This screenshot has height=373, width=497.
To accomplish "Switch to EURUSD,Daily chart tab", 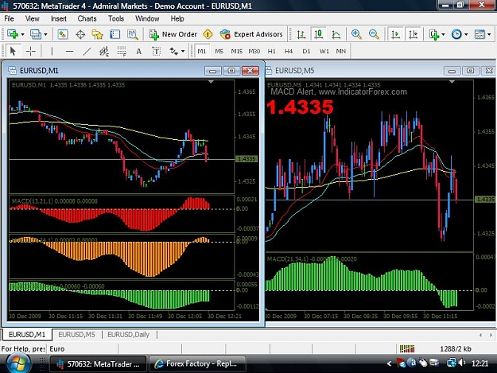I will click(128, 335).
